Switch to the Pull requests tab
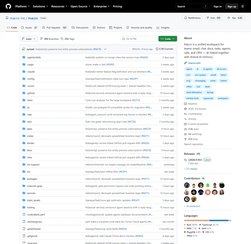 [54, 28]
